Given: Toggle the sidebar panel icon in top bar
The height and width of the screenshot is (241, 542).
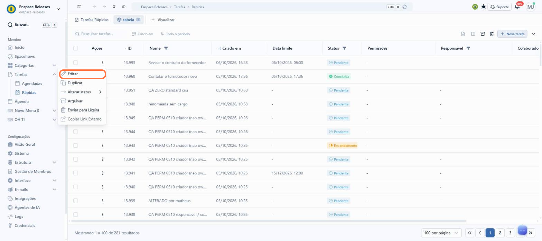Looking at the screenshot, I should click(79, 7).
